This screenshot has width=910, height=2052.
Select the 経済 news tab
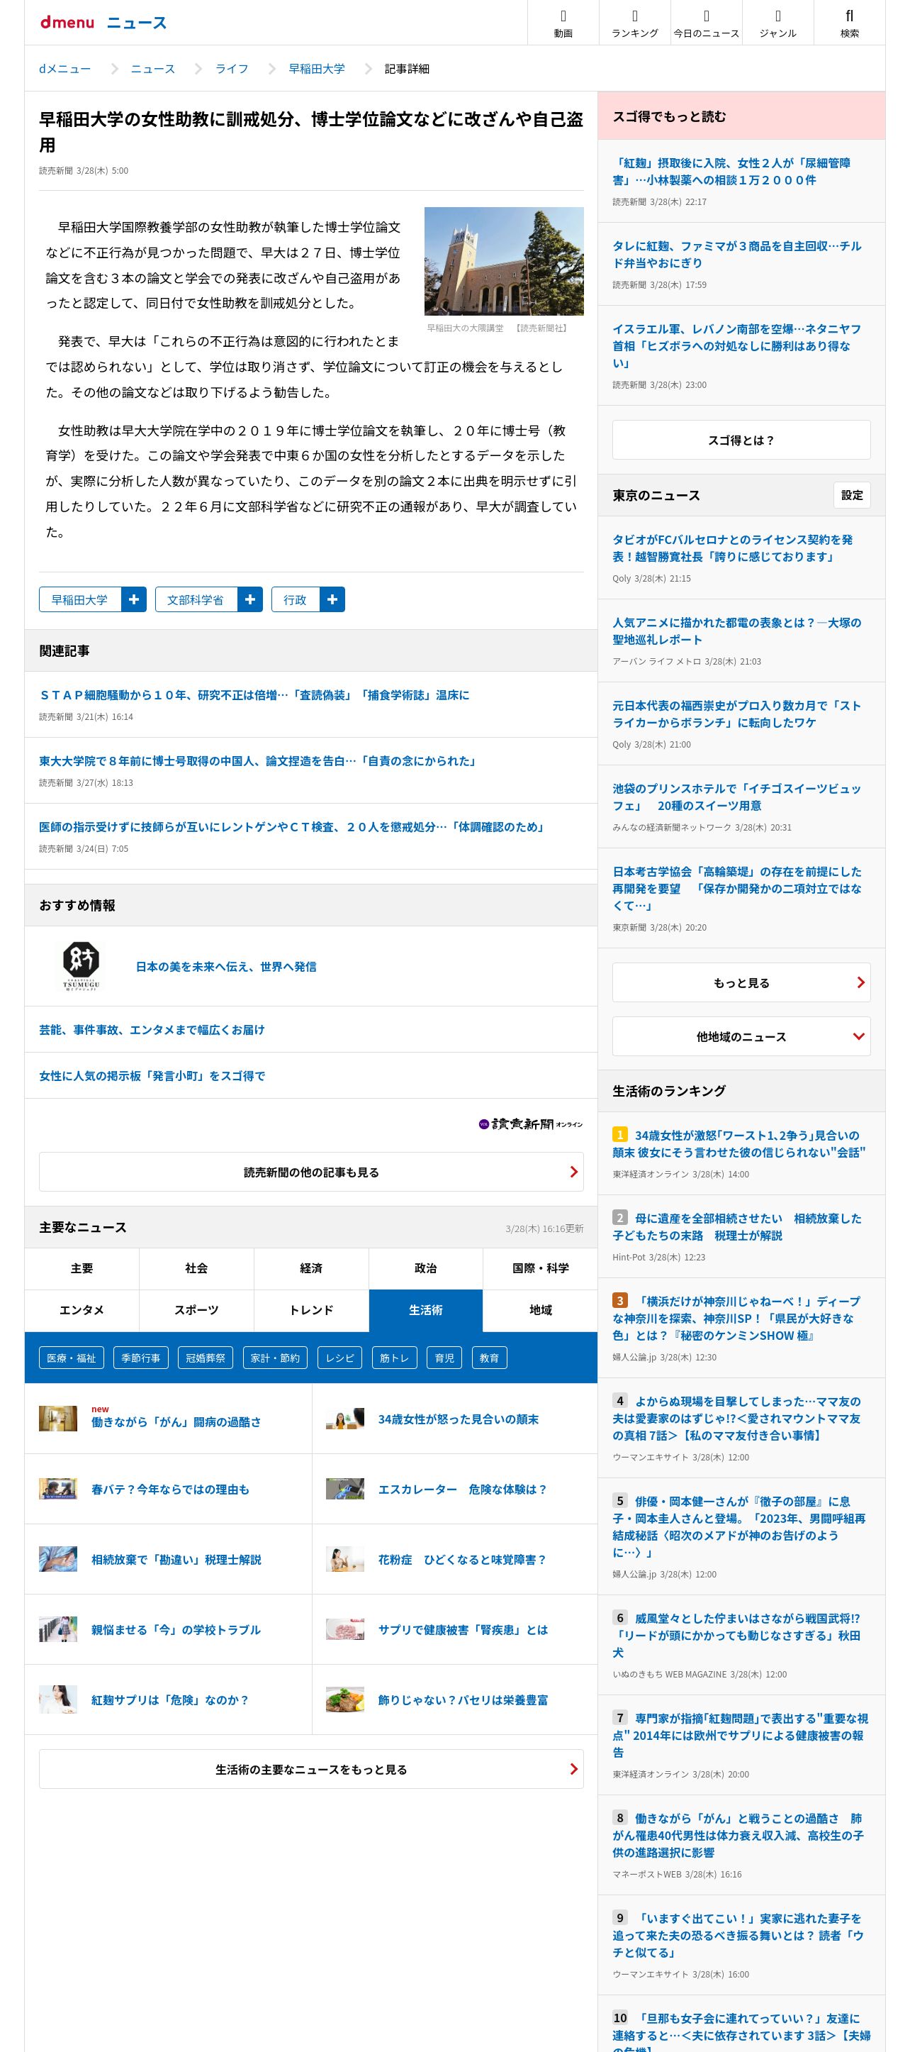(x=311, y=1268)
